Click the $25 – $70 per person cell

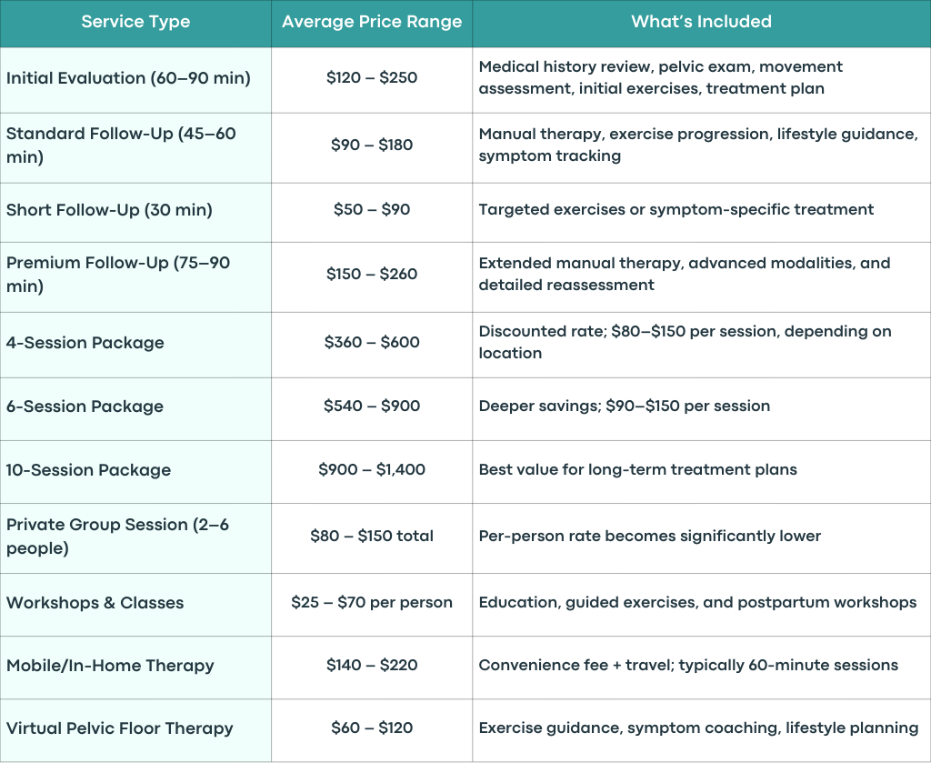point(372,605)
